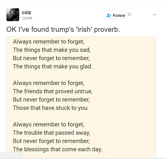The width and height of the screenshot is (166, 159).
Task: Open the cólz display name link
Action: [26, 13]
